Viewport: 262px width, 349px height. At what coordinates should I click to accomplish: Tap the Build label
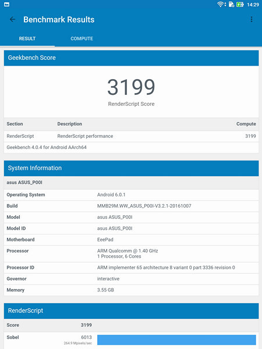[x=12, y=206]
